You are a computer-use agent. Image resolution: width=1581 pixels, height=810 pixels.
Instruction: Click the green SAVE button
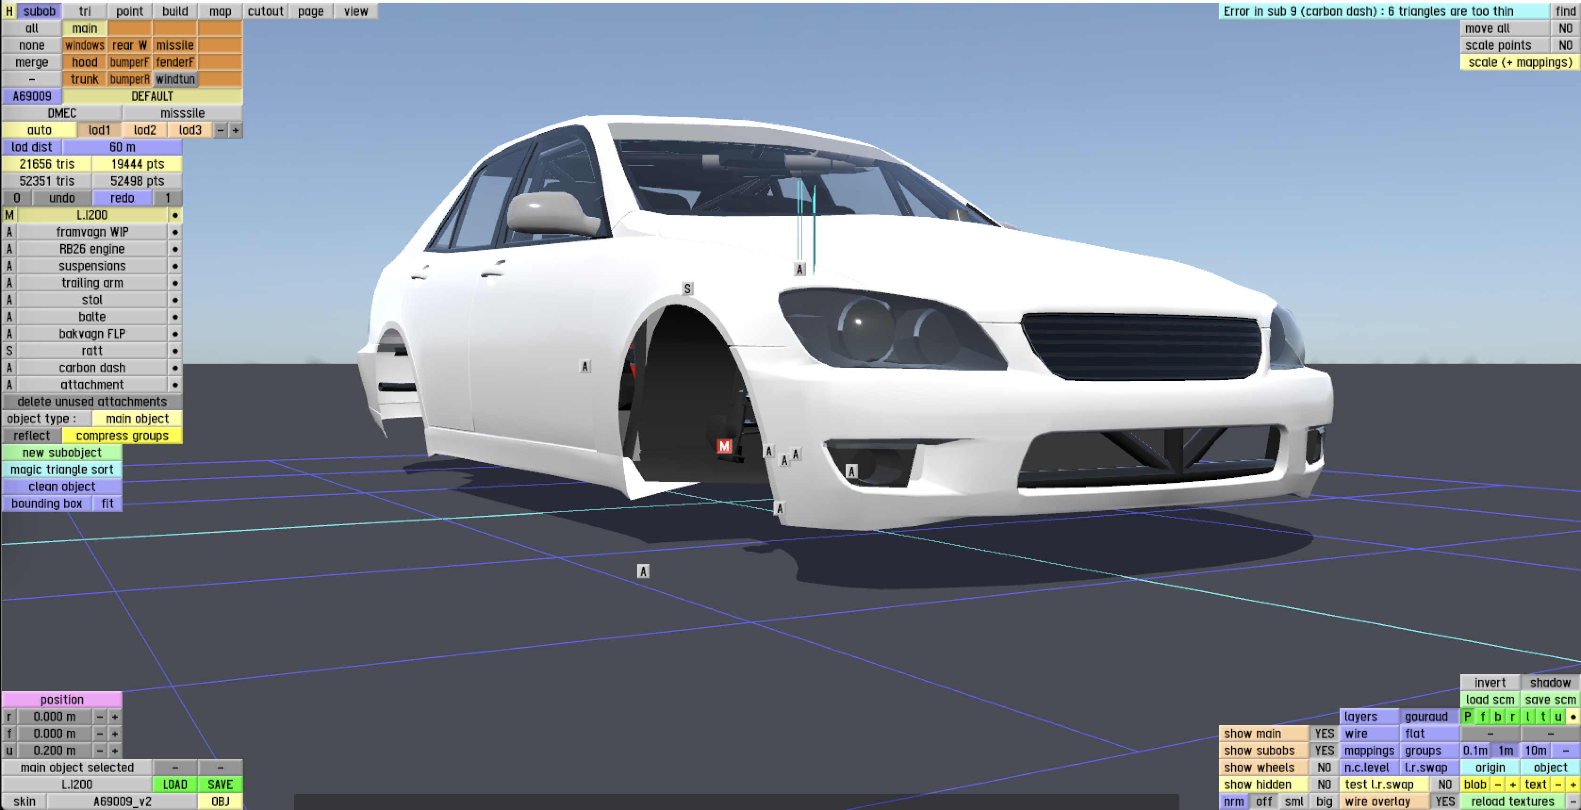click(x=220, y=784)
